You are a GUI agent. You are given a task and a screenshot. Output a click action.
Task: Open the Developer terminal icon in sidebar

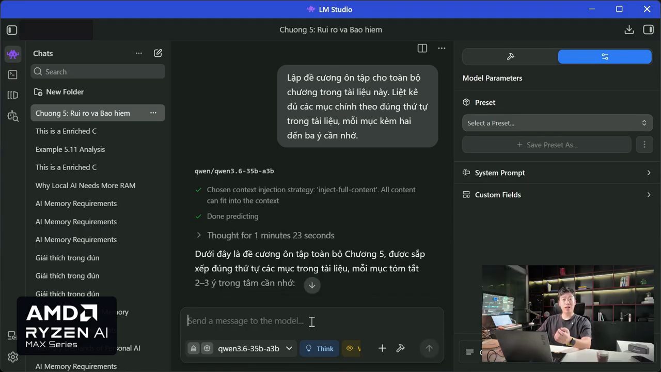(13, 75)
